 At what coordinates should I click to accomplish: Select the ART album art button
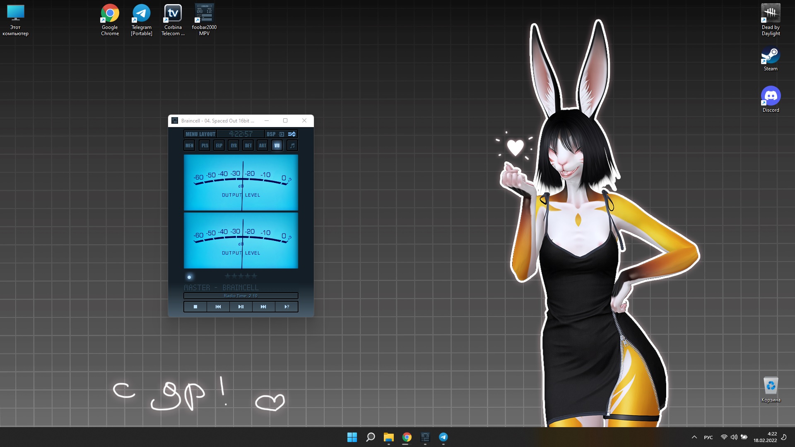click(263, 145)
